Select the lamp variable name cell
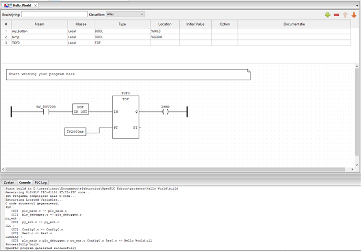This screenshot has height=252, width=361. [40, 37]
